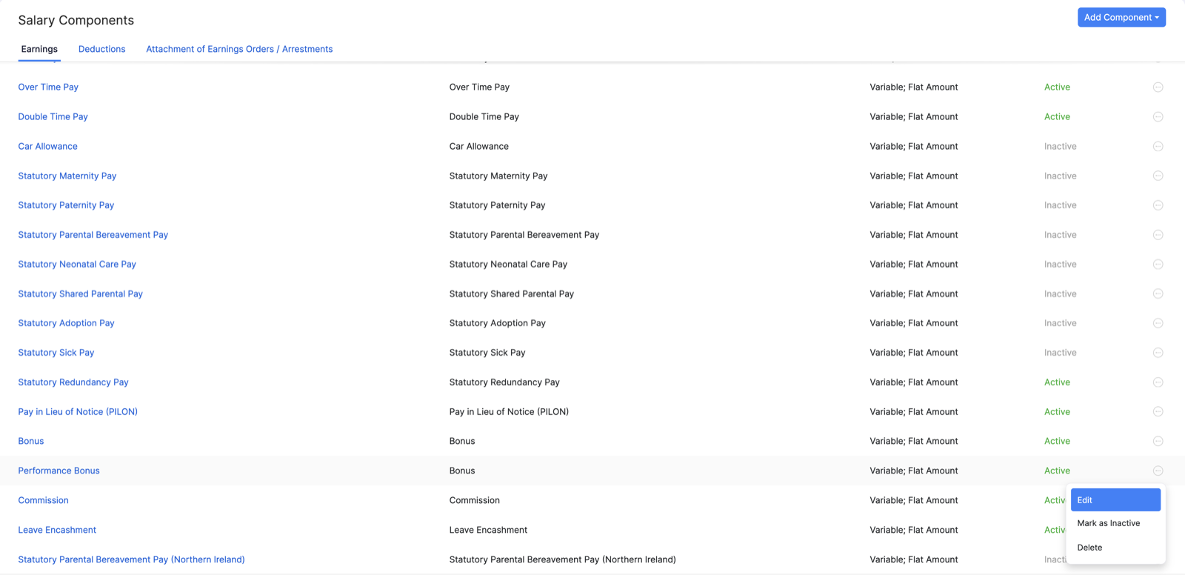Open the Statutory Sick Pay link
The width and height of the screenshot is (1185, 575).
(x=56, y=353)
